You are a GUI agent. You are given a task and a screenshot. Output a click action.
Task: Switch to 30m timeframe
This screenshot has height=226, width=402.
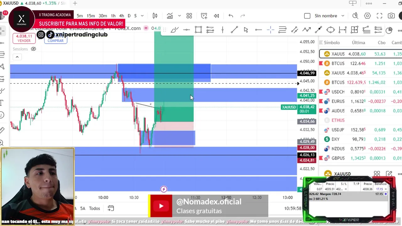click(103, 16)
